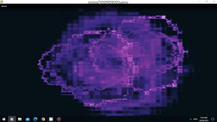Open File Explorer from the taskbar
Image resolution: width=217 pixels, height=122 pixels.
[20, 119]
